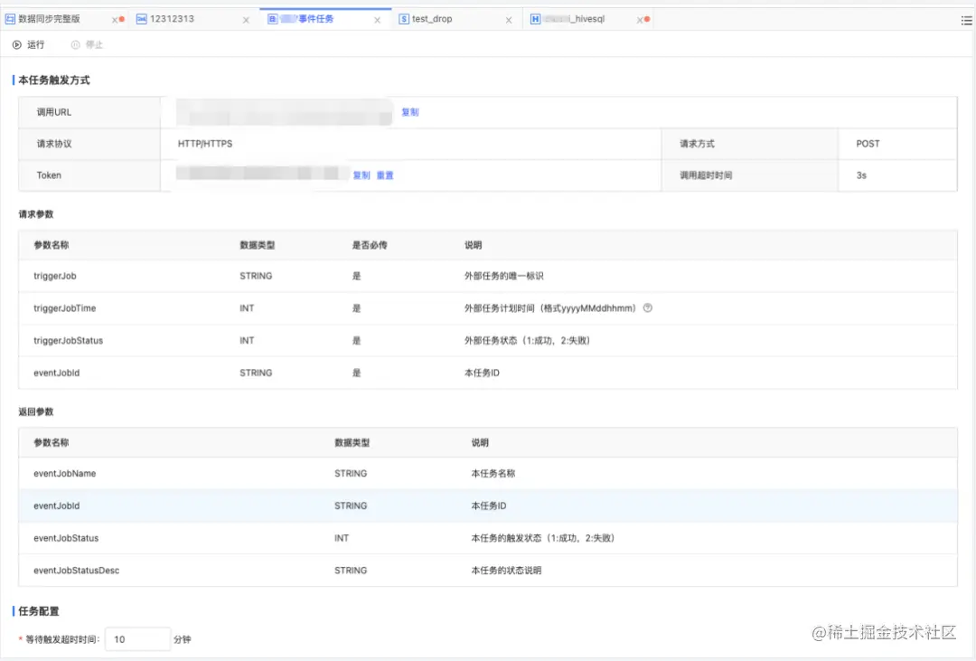Viewport: 976px width, 661px height.
Task: Click the 本任务的触发状态 description
Action: click(543, 538)
